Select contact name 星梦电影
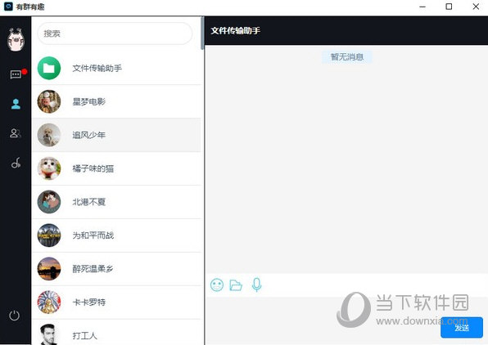The height and width of the screenshot is (345, 488). tap(89, 101)
